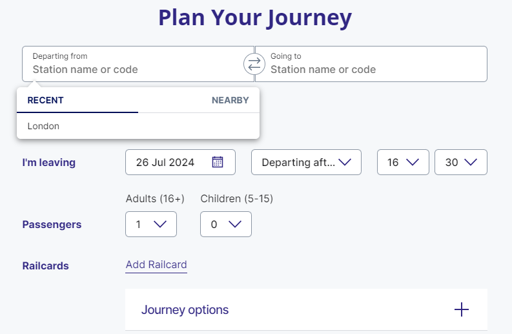This screenshot has height=334, width=512.
Task: Choose London from recent stations
Action: click(x=43, y=126)
